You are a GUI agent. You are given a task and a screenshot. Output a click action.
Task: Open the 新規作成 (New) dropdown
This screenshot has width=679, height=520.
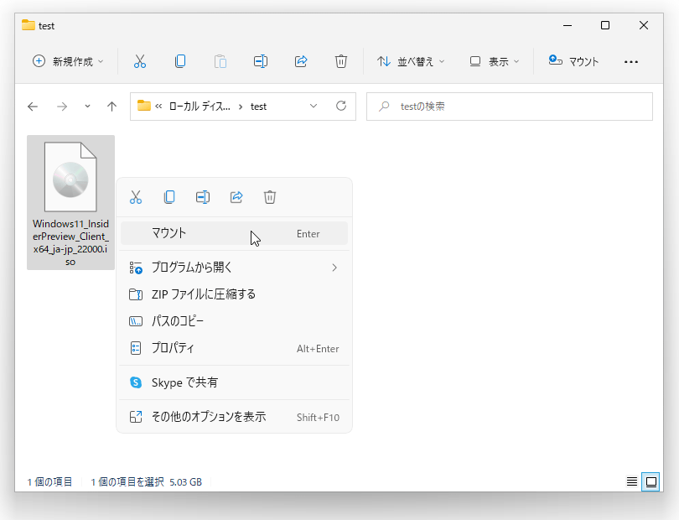68,61
